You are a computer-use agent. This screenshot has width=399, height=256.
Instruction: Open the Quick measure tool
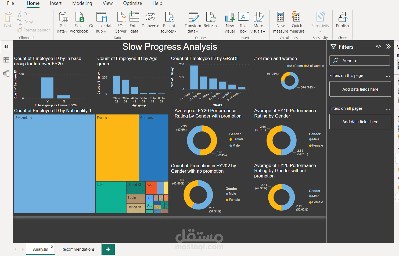(x=297, y=22)
